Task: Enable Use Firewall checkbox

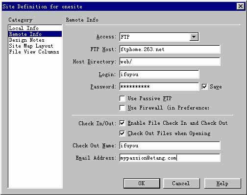Action: coord(123,108)
